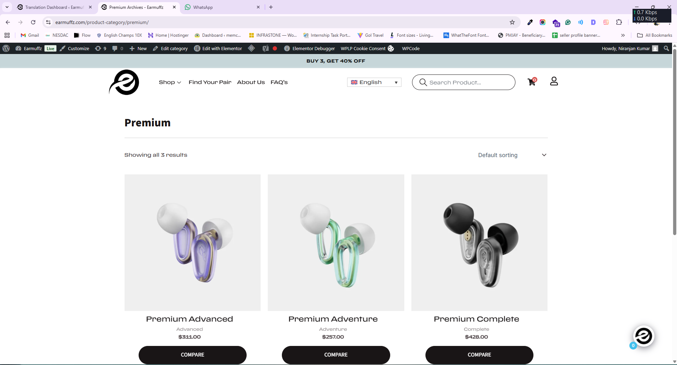Switch to Translation Dashboard tab

coord(53,7)
